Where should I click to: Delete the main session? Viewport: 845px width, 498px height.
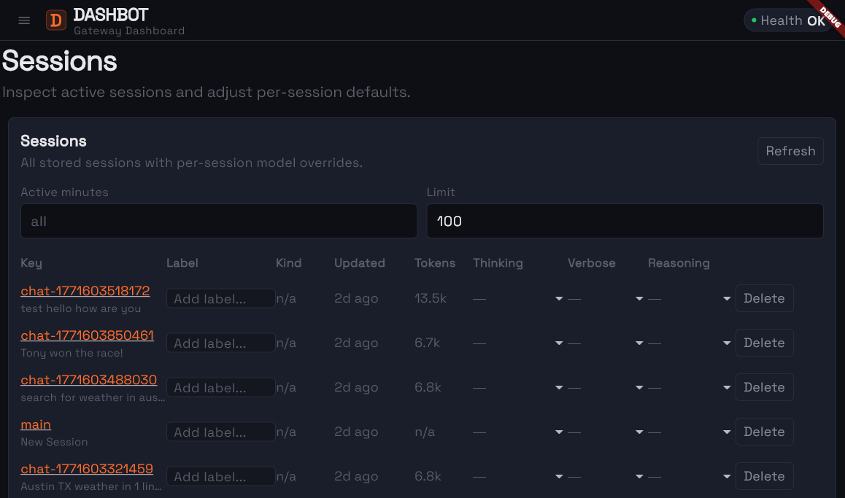pyautogui.click(x=764, y=431)
